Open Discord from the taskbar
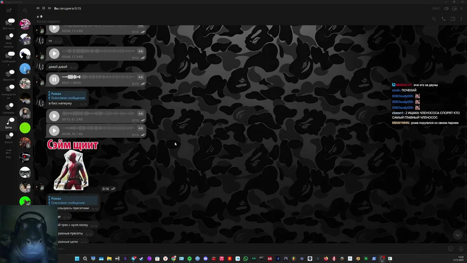 coord(205,259)
